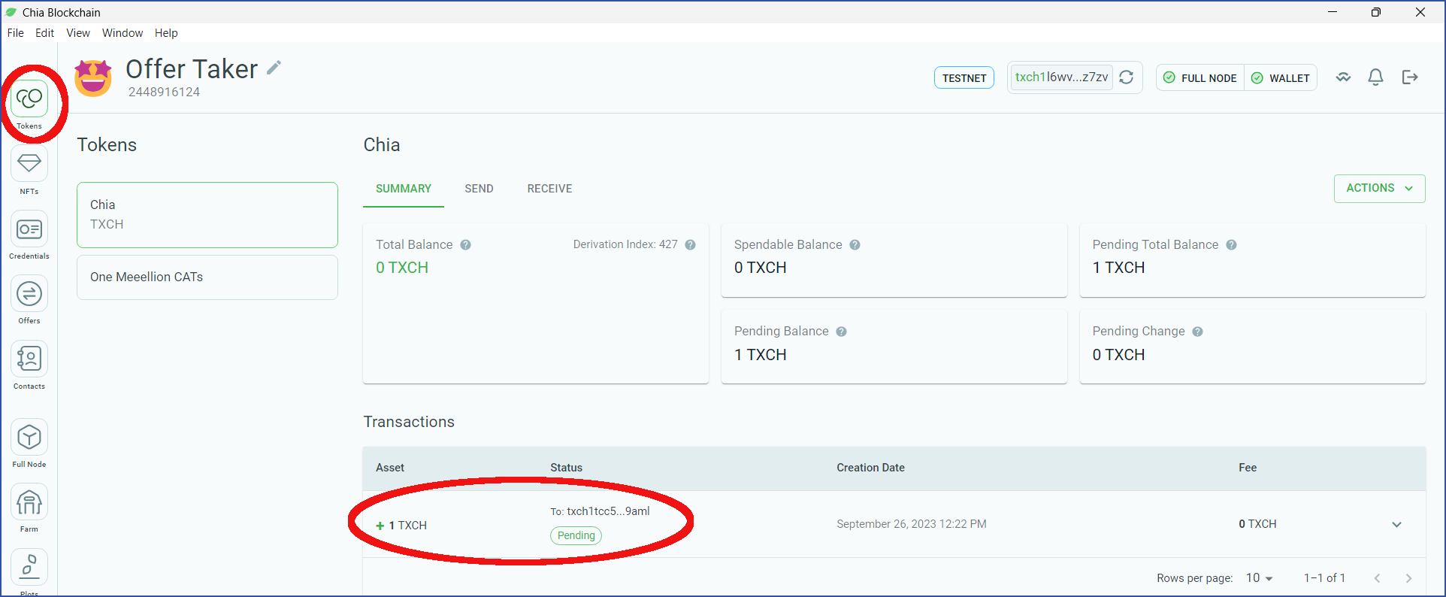The height and width of the screenshot is (597, 1446).
Task: Show Derivation Index help tooltip
Action: tap(691, 245)
